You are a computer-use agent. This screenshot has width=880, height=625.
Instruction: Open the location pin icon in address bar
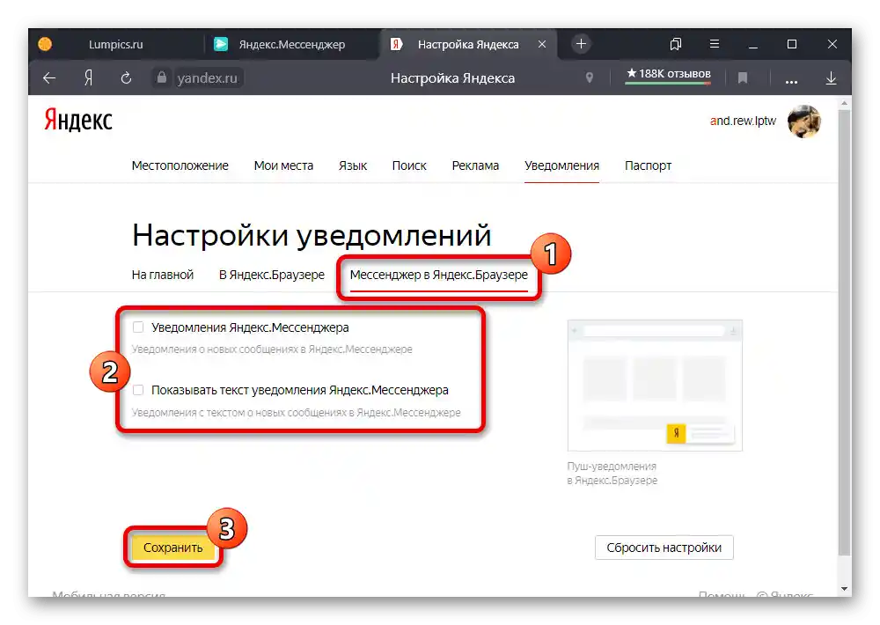[x=590, y=78]
